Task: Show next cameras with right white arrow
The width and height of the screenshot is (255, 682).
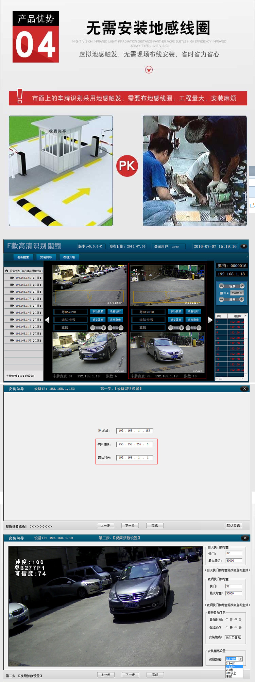Action: tap(210, 320)
